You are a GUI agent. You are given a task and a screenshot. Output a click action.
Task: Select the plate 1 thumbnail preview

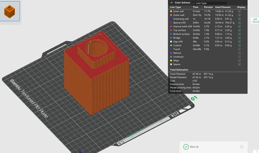(10, 11)
